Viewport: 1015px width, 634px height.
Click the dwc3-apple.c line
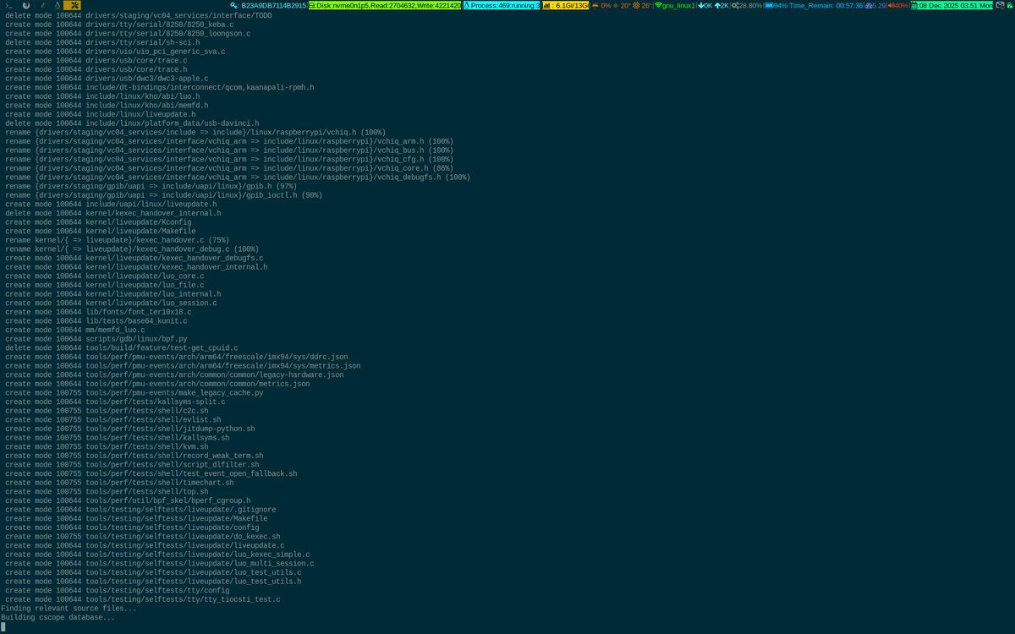[107, 79]
